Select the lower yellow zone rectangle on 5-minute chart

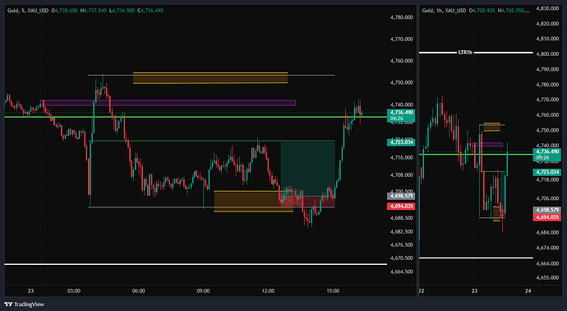point(253,202)
